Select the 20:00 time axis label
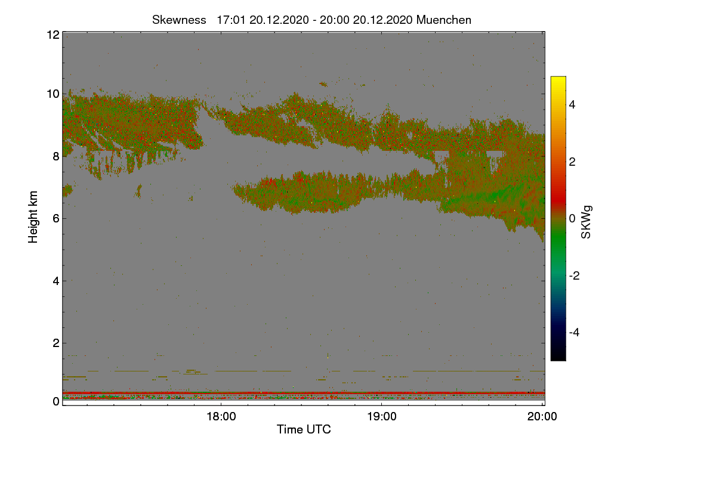Viewport: 716px width, 477px height. point(542,417)
